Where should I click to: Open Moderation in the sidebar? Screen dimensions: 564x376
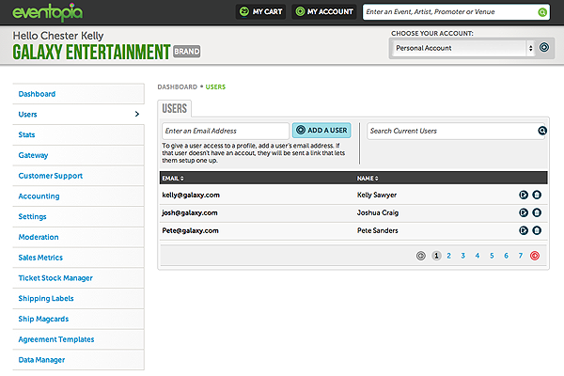tap(78, 237)
